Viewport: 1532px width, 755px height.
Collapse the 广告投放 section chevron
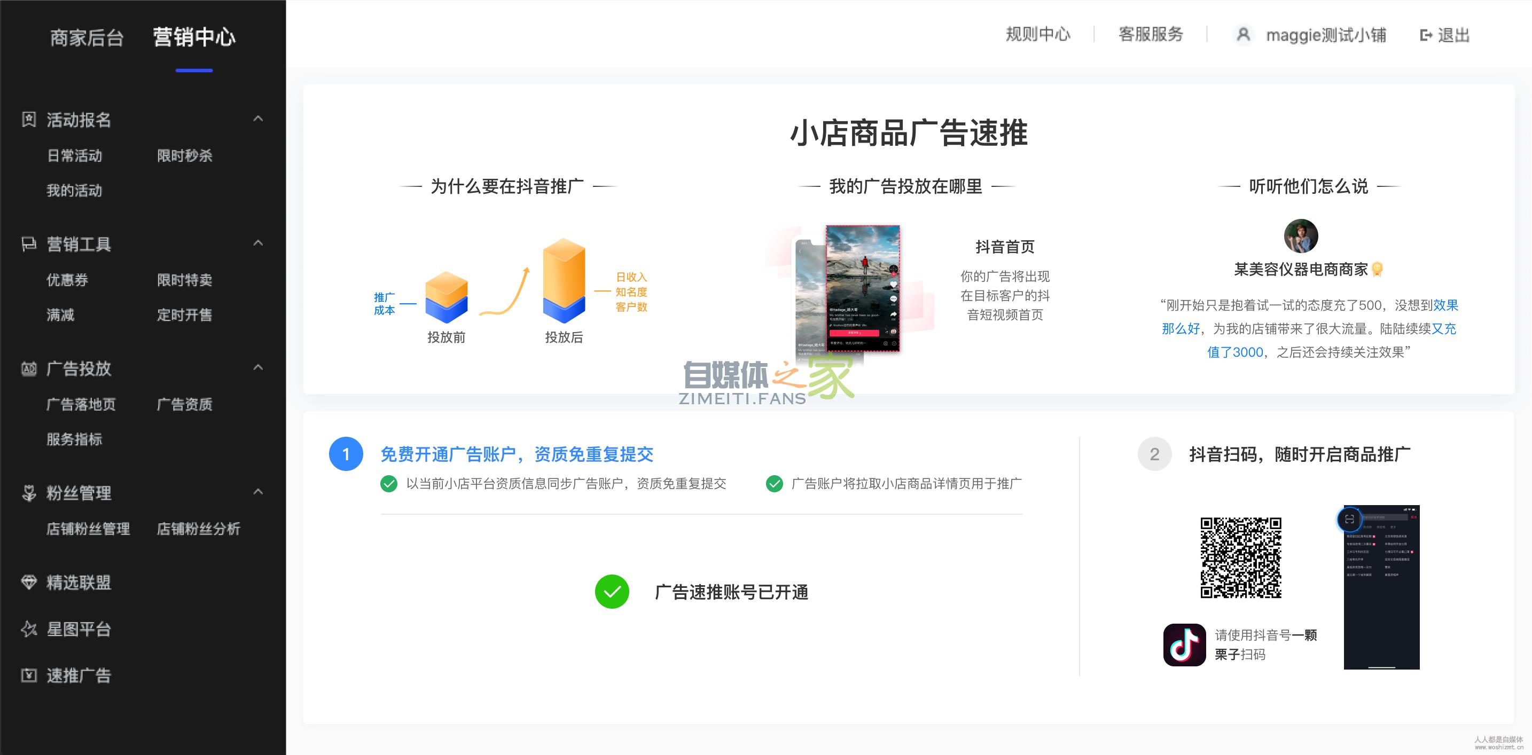tap(258, 367)
